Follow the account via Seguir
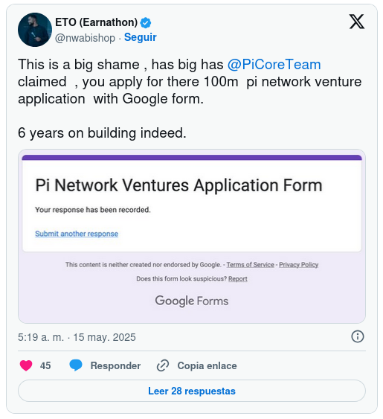383x419 pixels. (141, 37)
